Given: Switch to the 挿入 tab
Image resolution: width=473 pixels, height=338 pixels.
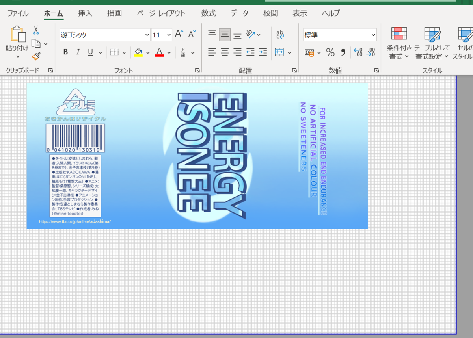Looking at the screenshot, I should (85, 13).
